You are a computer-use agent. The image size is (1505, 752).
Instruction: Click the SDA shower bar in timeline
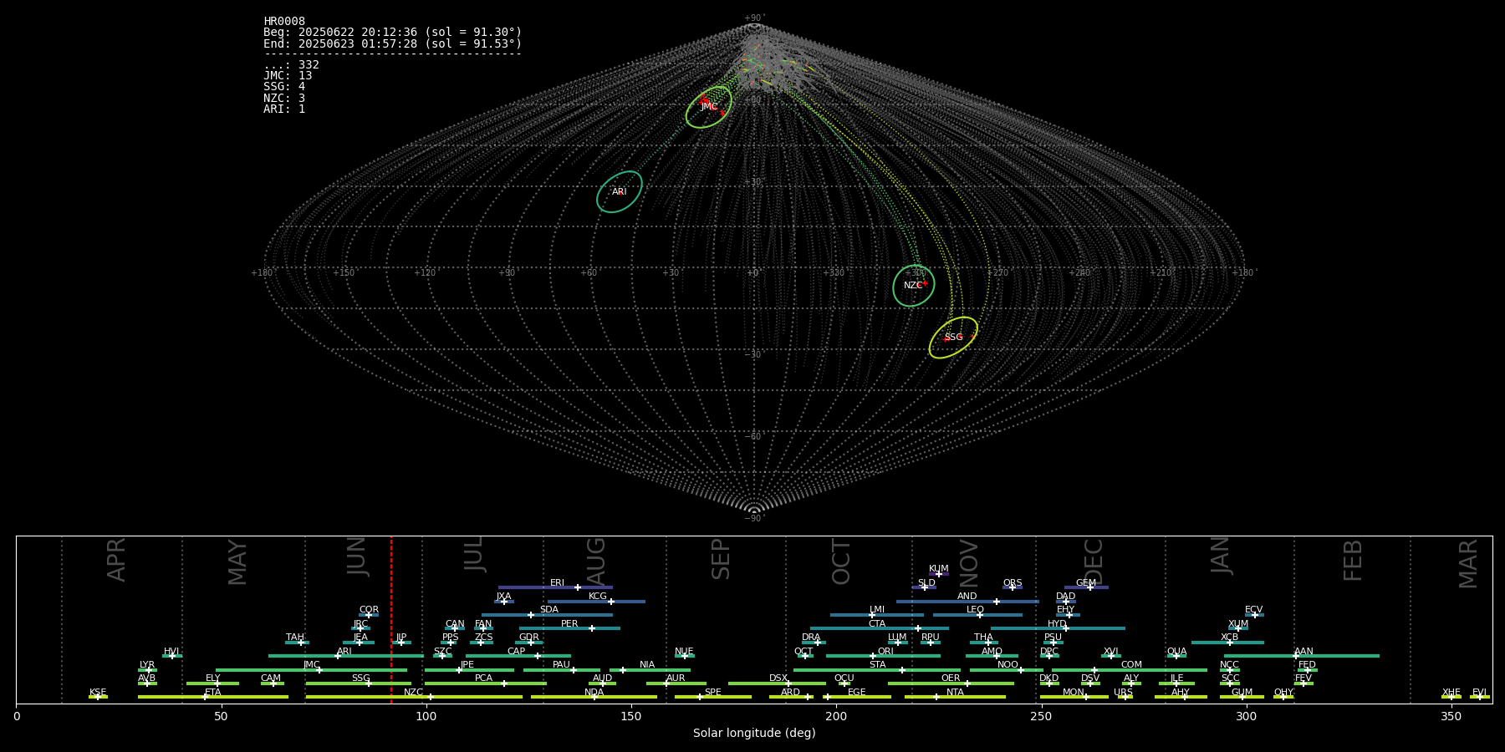547,615
